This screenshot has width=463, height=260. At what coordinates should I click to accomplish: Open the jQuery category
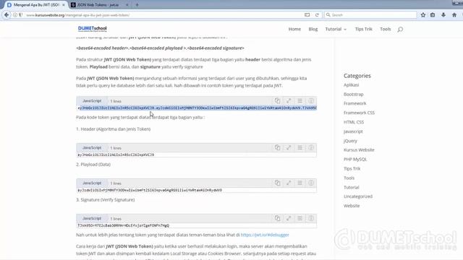pyautogui.click(x=350, y=141)
